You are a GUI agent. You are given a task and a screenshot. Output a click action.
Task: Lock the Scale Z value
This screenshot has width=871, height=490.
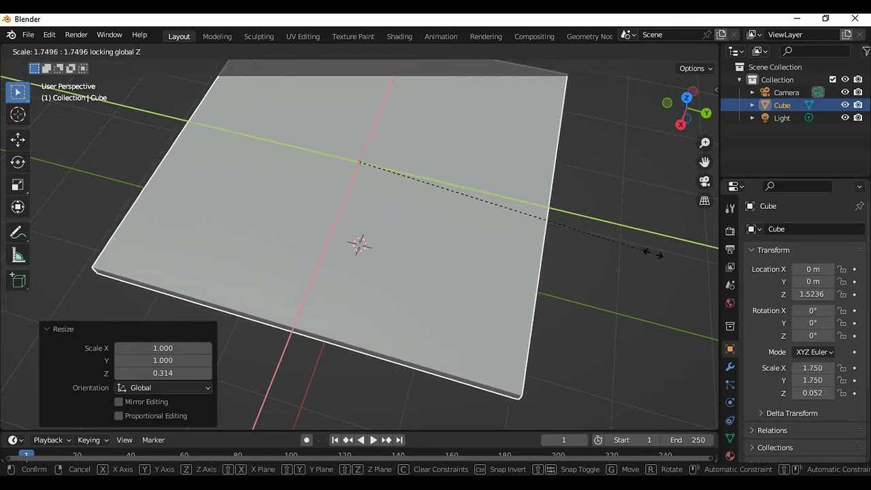842,393
